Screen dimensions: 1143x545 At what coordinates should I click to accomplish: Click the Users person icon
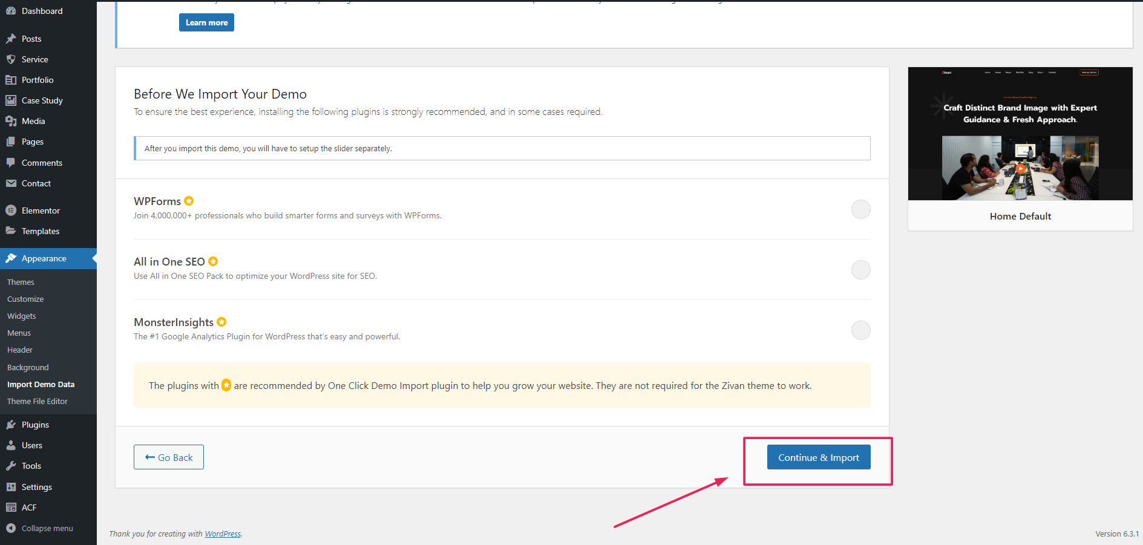[11, 445]
